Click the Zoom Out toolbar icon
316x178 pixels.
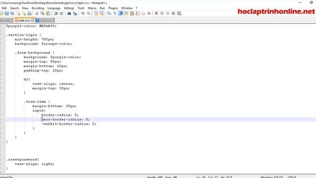[x=88, y=13]
